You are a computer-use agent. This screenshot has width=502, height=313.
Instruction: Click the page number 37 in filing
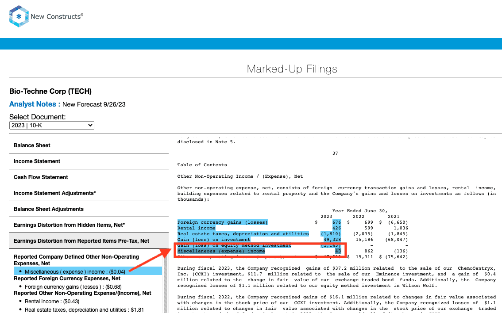click(x=335, y=153)
